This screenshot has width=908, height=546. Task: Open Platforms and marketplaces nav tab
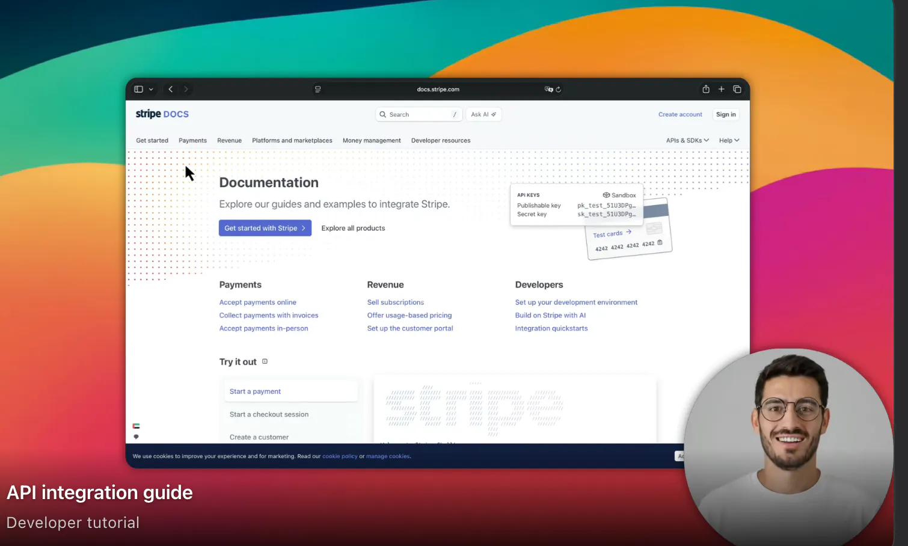click(x=292, y=141)
